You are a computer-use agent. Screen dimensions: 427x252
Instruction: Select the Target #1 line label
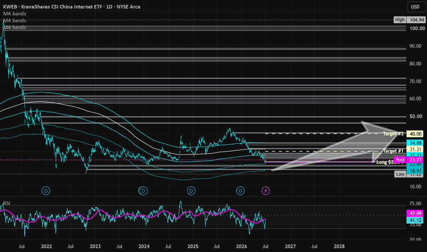coord(393,151)
